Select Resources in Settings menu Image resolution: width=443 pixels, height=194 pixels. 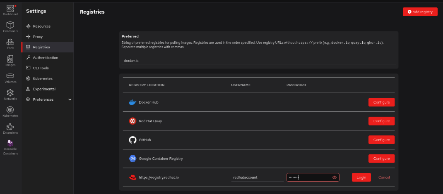click(41, 26)
